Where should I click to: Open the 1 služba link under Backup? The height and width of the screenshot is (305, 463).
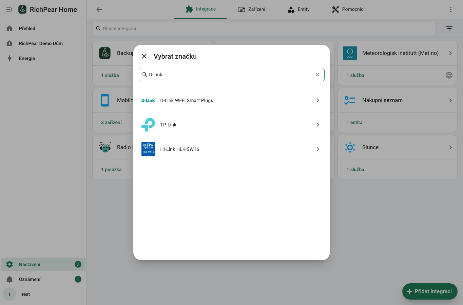click(110, 75)
